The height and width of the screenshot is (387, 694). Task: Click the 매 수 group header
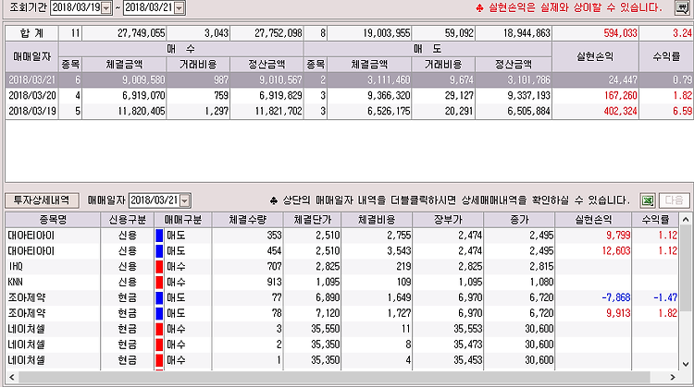(x=181, y=49)
